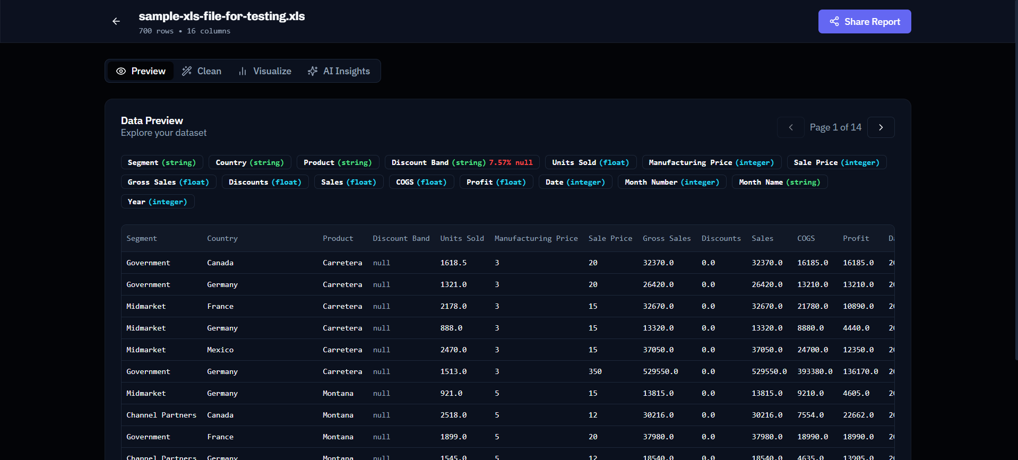
Task: Click the 393380.0 COGS cell
Action: point(815,371)
